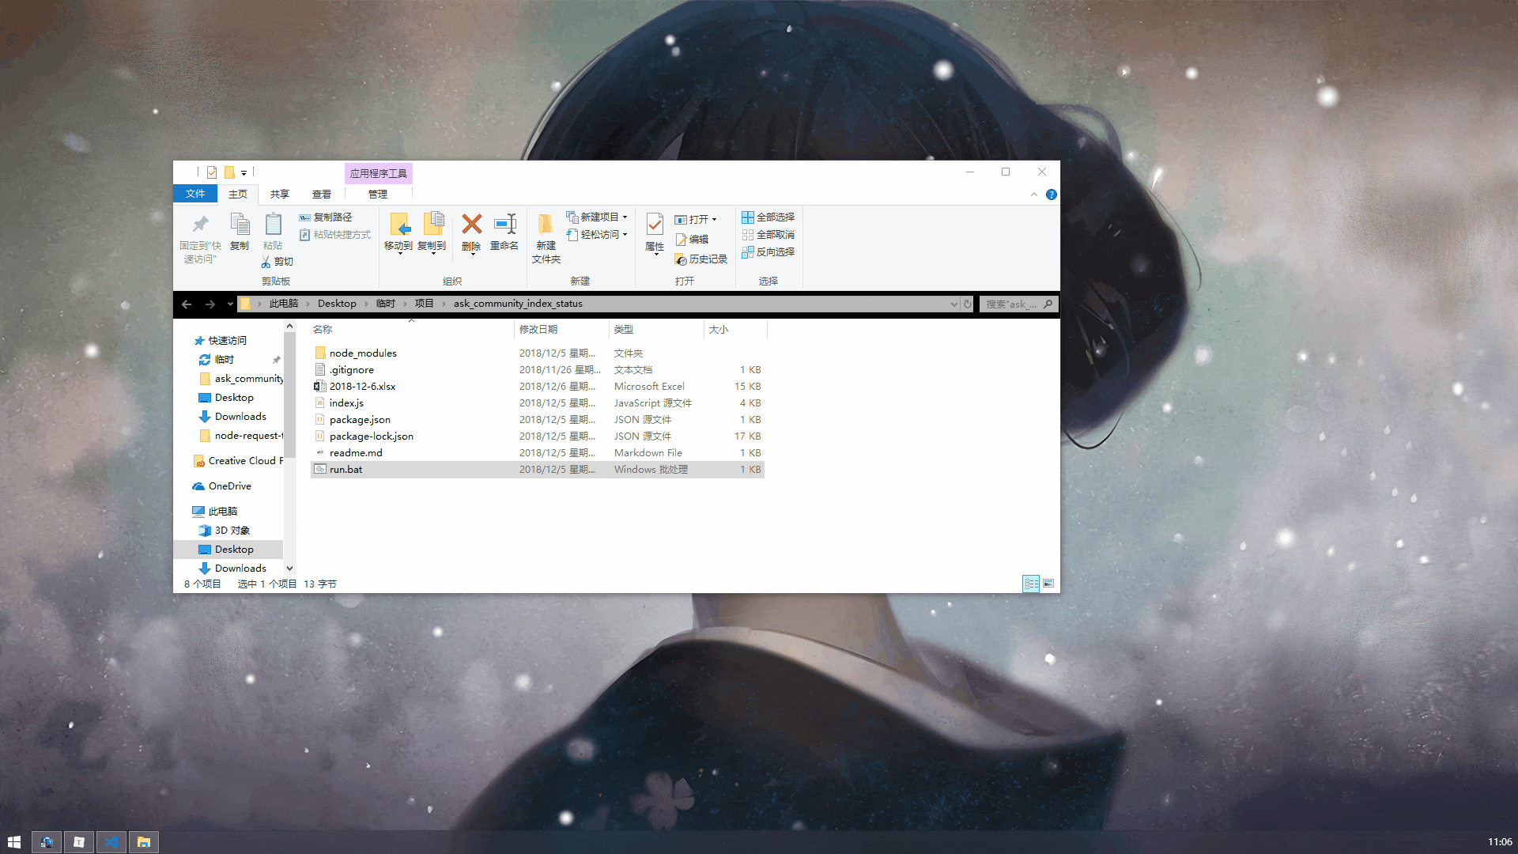The width and height of the screenshot is (1518, 854).
Task: Open Visual Studio Code from taskbar
Action: (111, 842)
